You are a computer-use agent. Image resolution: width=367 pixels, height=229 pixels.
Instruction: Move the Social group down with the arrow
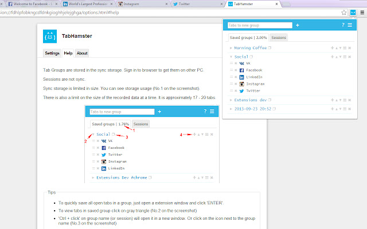(340, 57)
